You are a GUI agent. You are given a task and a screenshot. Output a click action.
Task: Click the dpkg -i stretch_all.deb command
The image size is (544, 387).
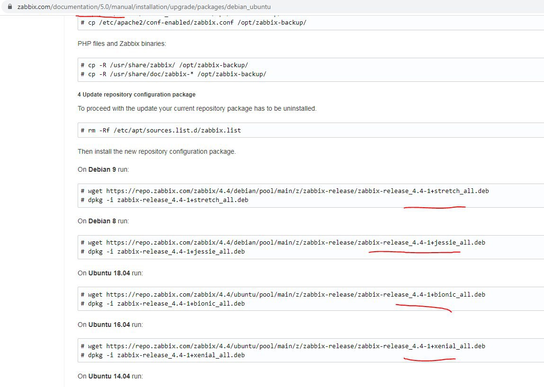164,200
